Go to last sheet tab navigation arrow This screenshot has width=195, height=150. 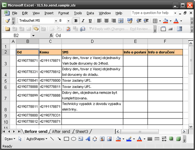[x=19, y=132]
